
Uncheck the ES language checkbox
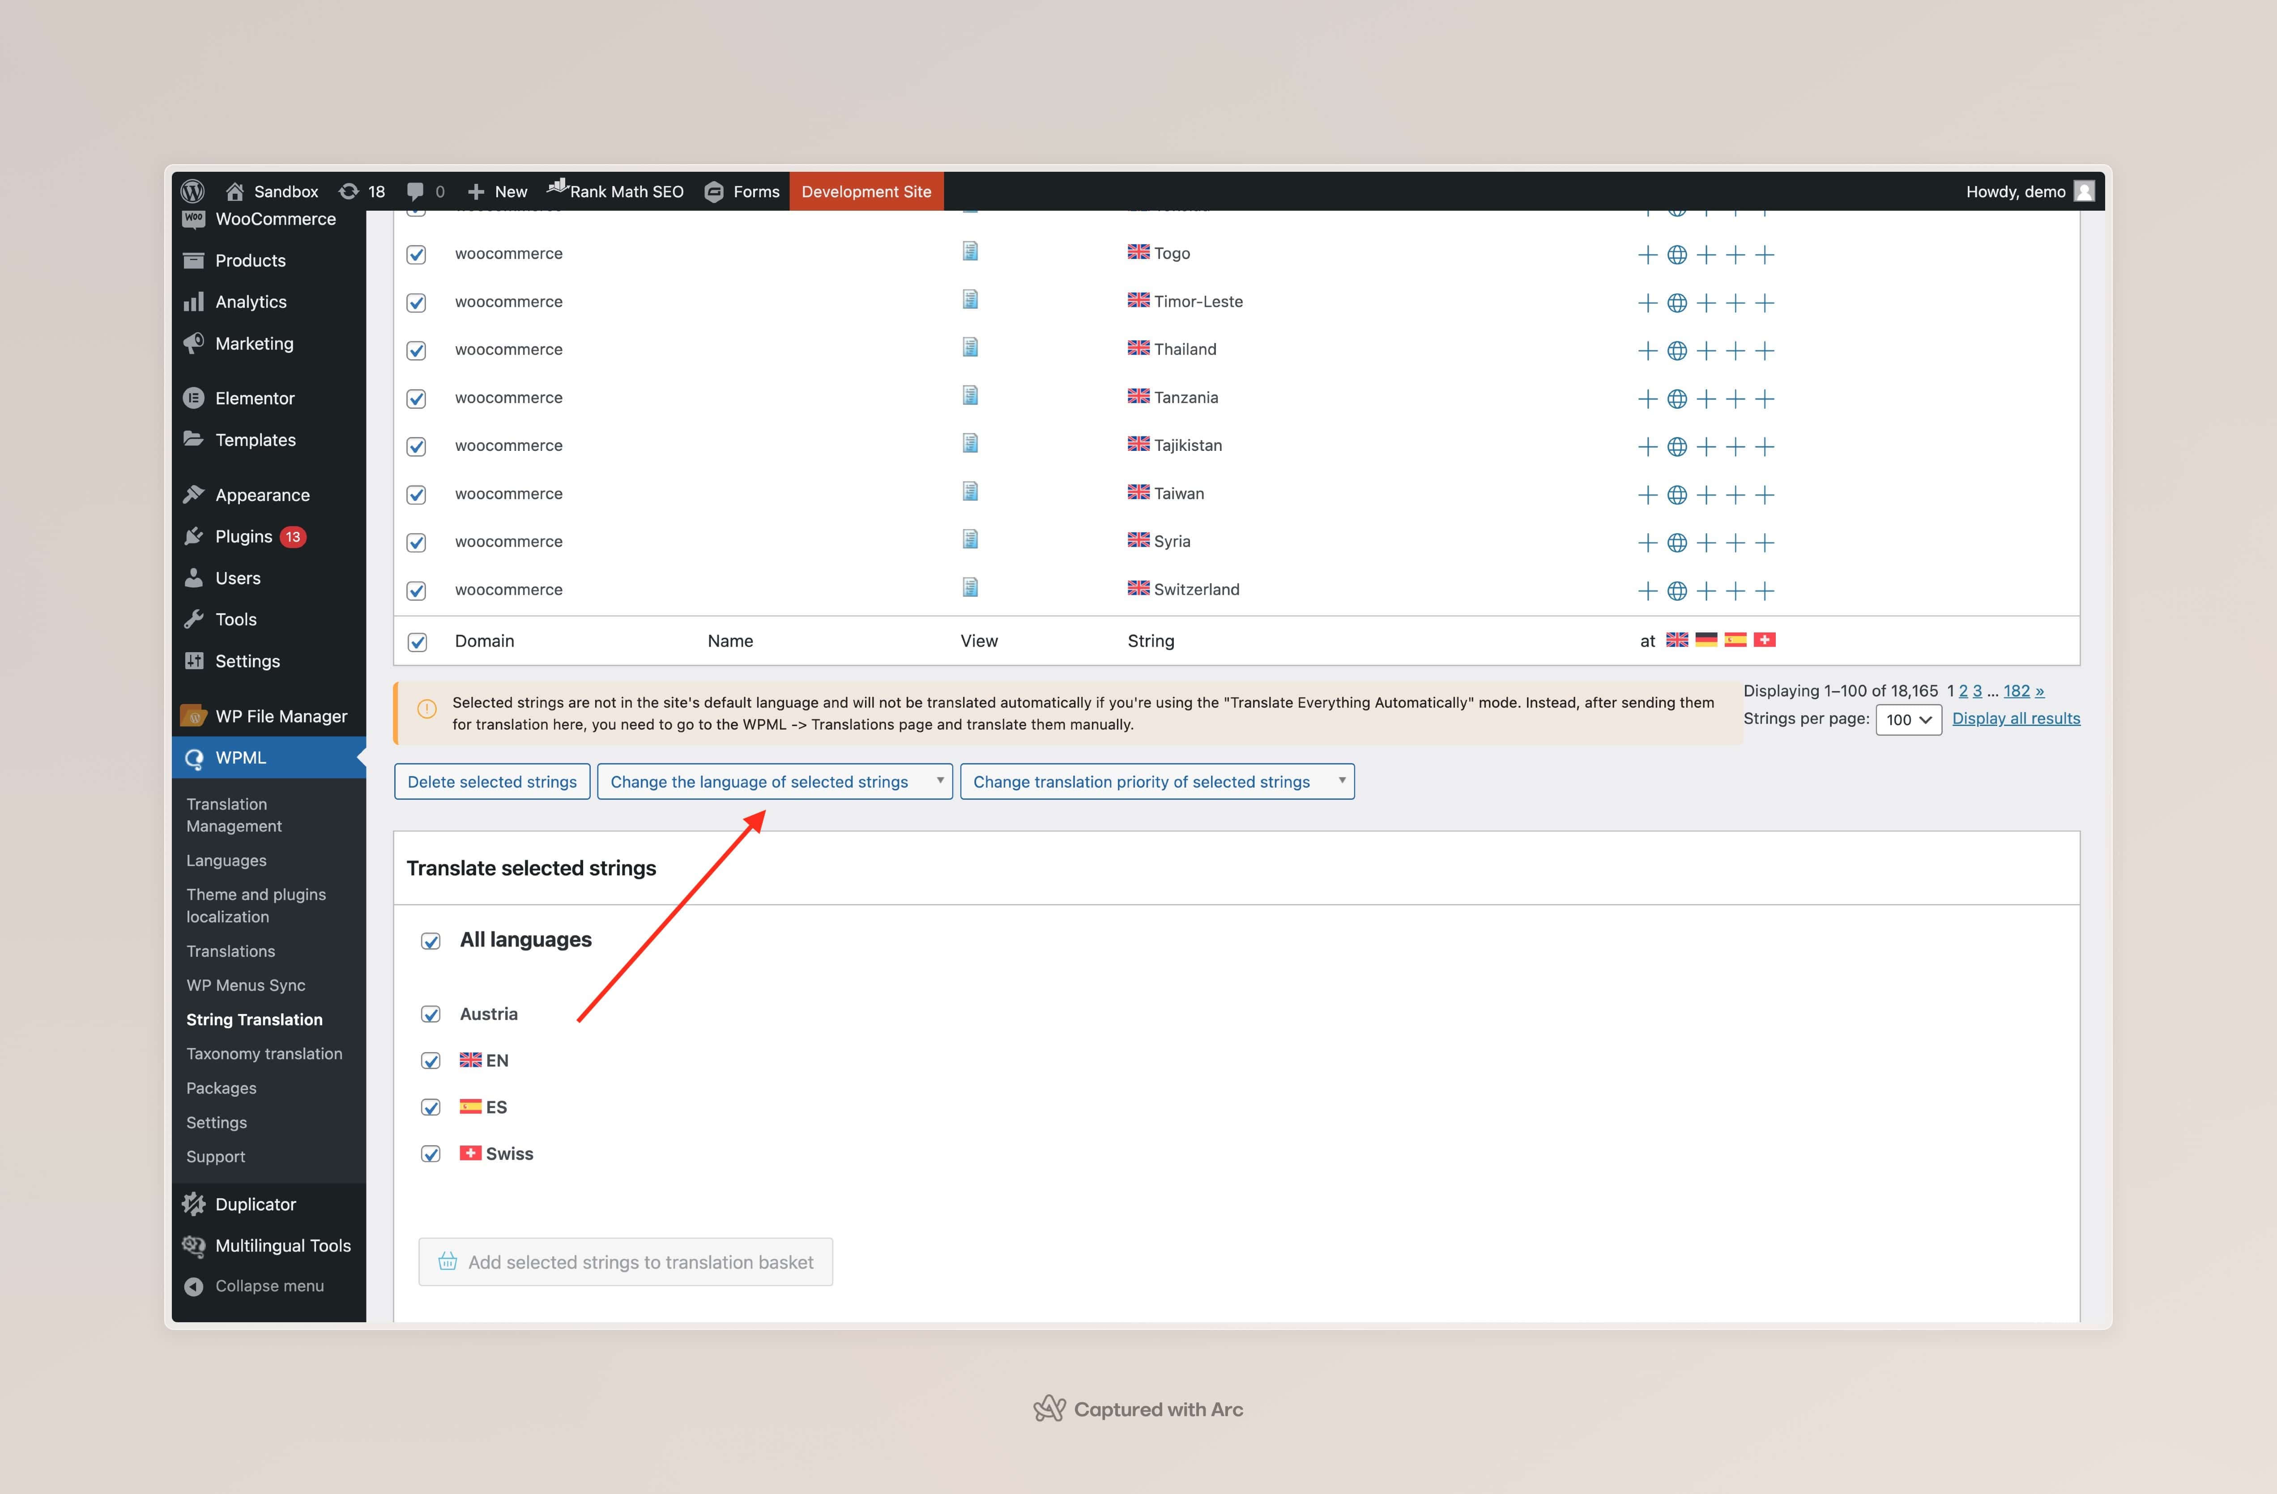point(431,1108)
